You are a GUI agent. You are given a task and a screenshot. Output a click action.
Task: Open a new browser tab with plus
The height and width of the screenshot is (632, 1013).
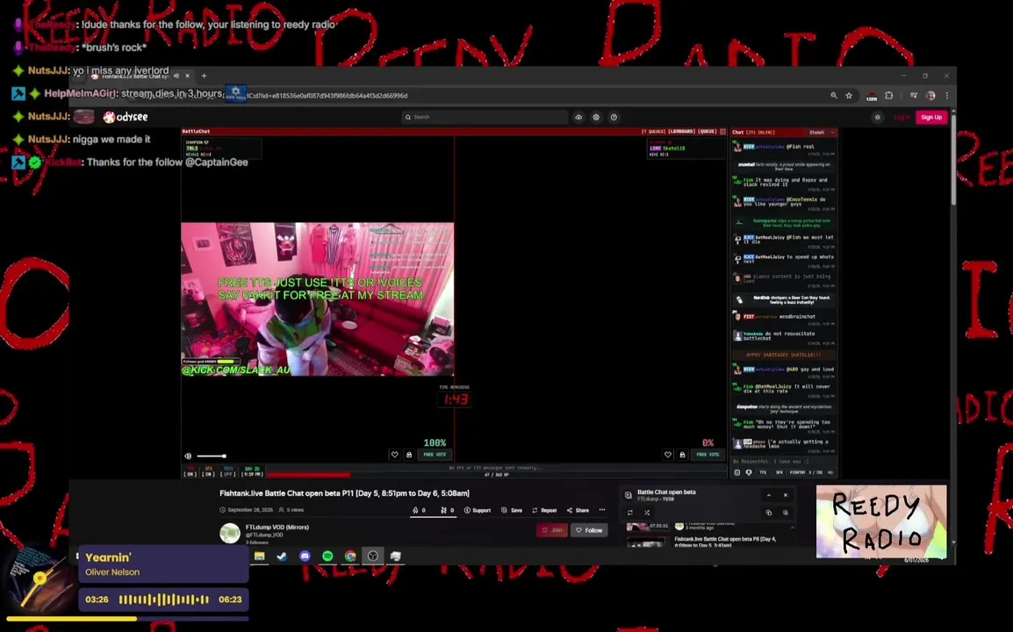[204, 75]
